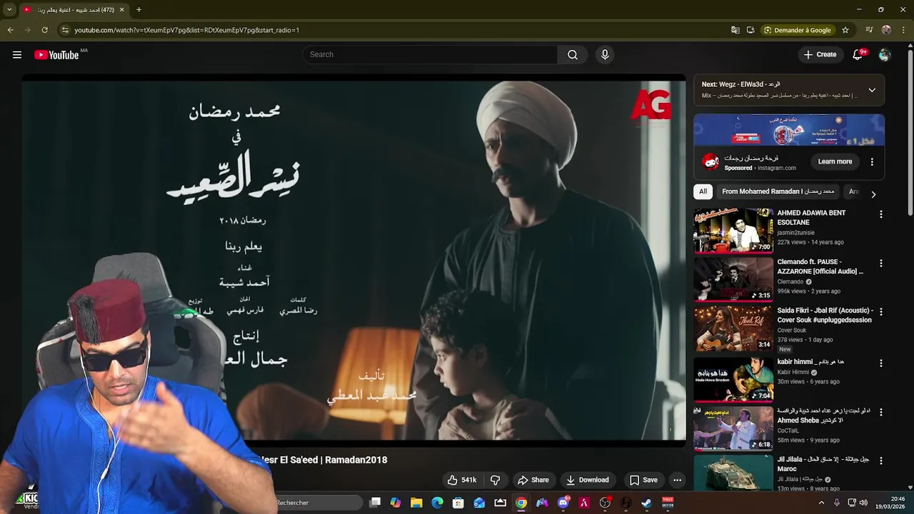Screen dimensions: 914x514
Task: Share the video
Action: [x=533, y=480]
